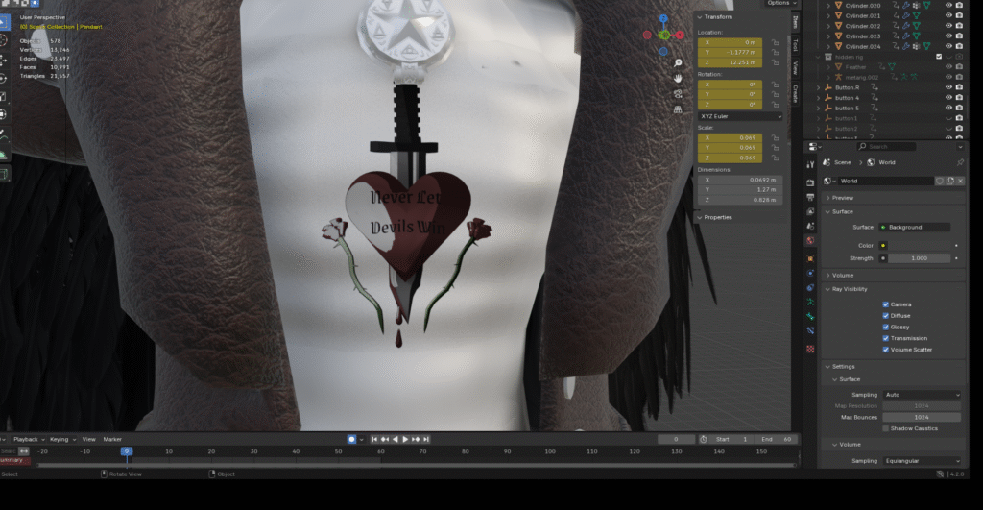983x510 pixels.
Task: Enable the Shadow Caustics checkbox
Action: (x=885, y=428)
